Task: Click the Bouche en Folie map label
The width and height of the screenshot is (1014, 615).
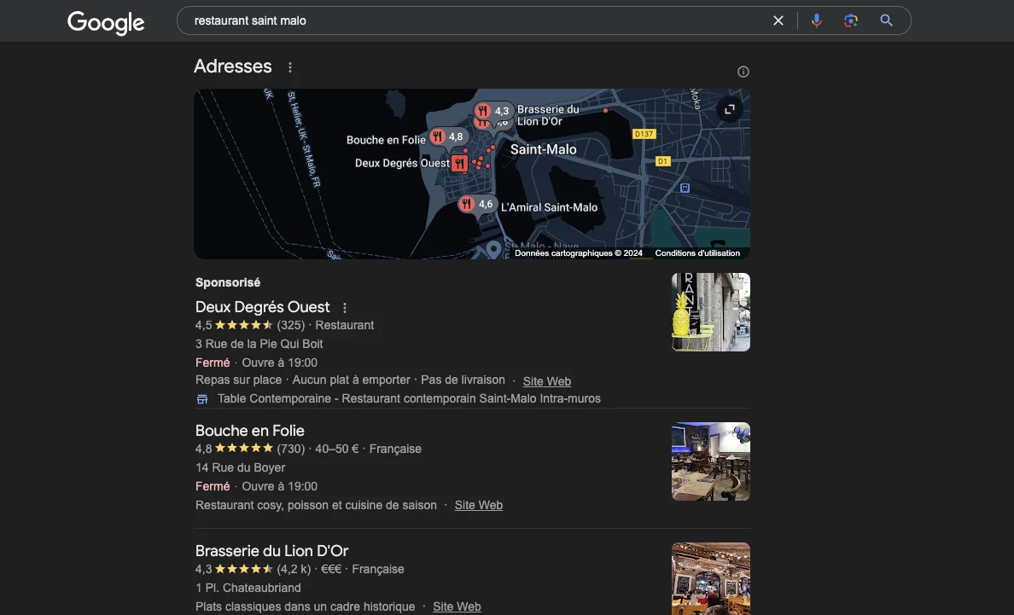Action: pyautogui.click(x=386, y=140)
